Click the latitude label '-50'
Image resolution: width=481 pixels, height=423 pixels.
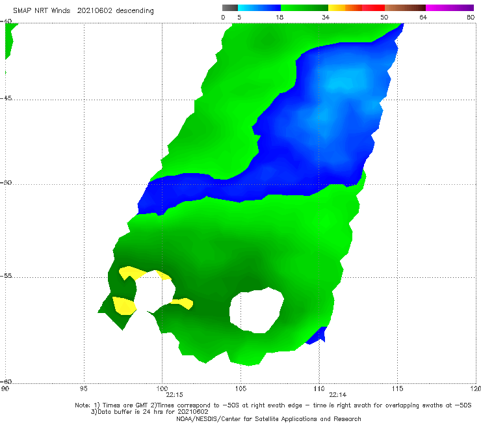point(6,182)
